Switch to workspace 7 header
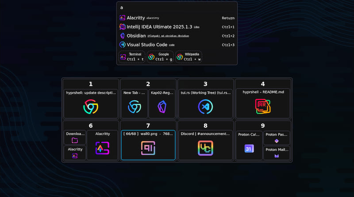Screen dimensions: 354x197 coord(148,126)
